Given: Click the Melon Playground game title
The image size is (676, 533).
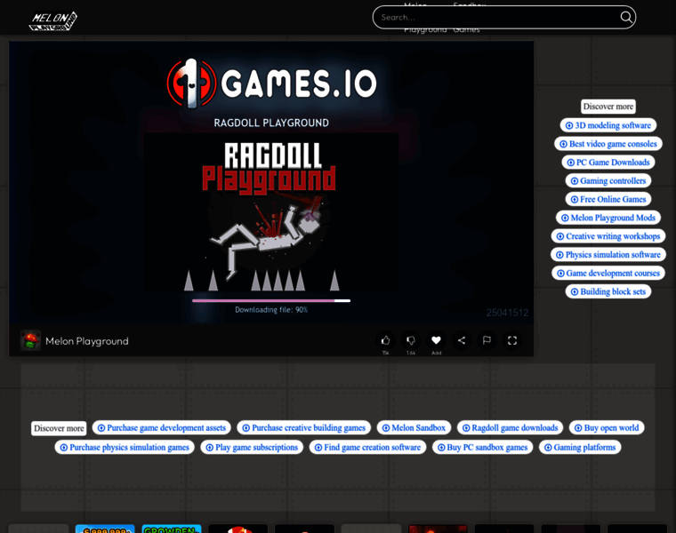Looking at the screenshot, I should 87,341.
